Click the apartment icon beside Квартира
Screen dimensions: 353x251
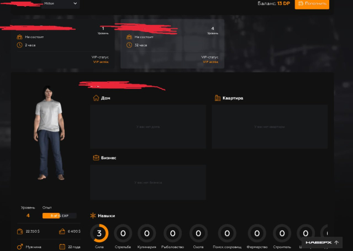tap(217, 98)
